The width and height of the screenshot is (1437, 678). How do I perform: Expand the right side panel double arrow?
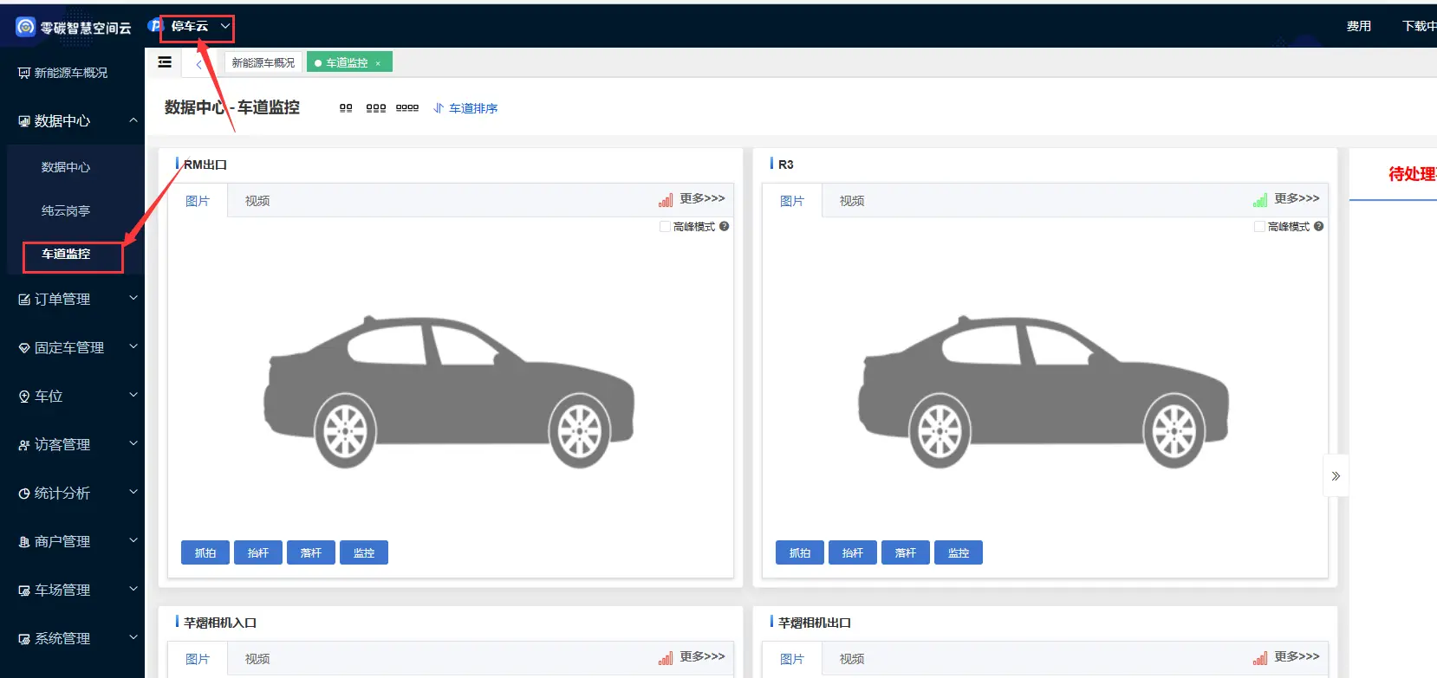pyautogui.click(x=1336, y=475)
